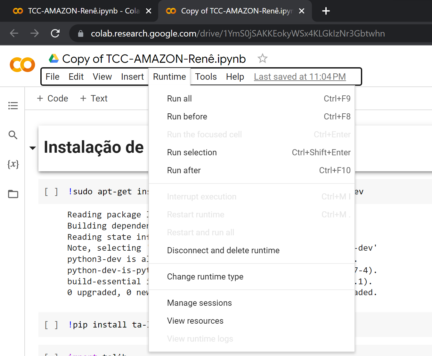
Task: Click the site lock icon in address bar
Action: point(81,33)
